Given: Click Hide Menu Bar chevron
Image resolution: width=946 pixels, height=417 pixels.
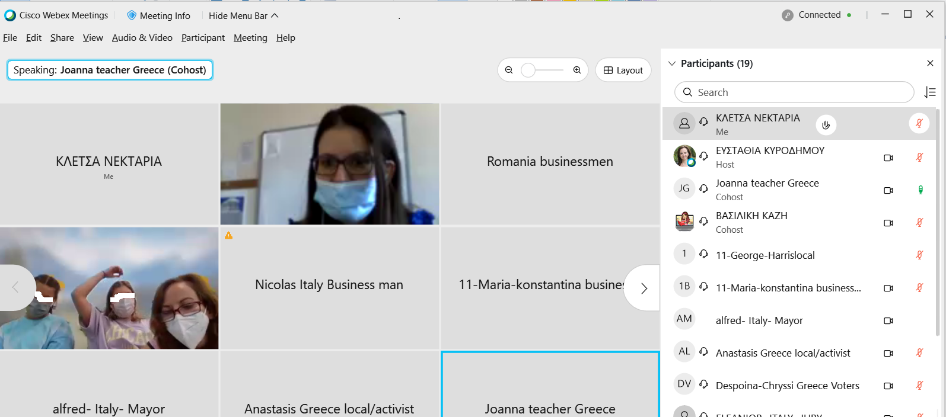Looking at the screenshot, I should [275, 15].
